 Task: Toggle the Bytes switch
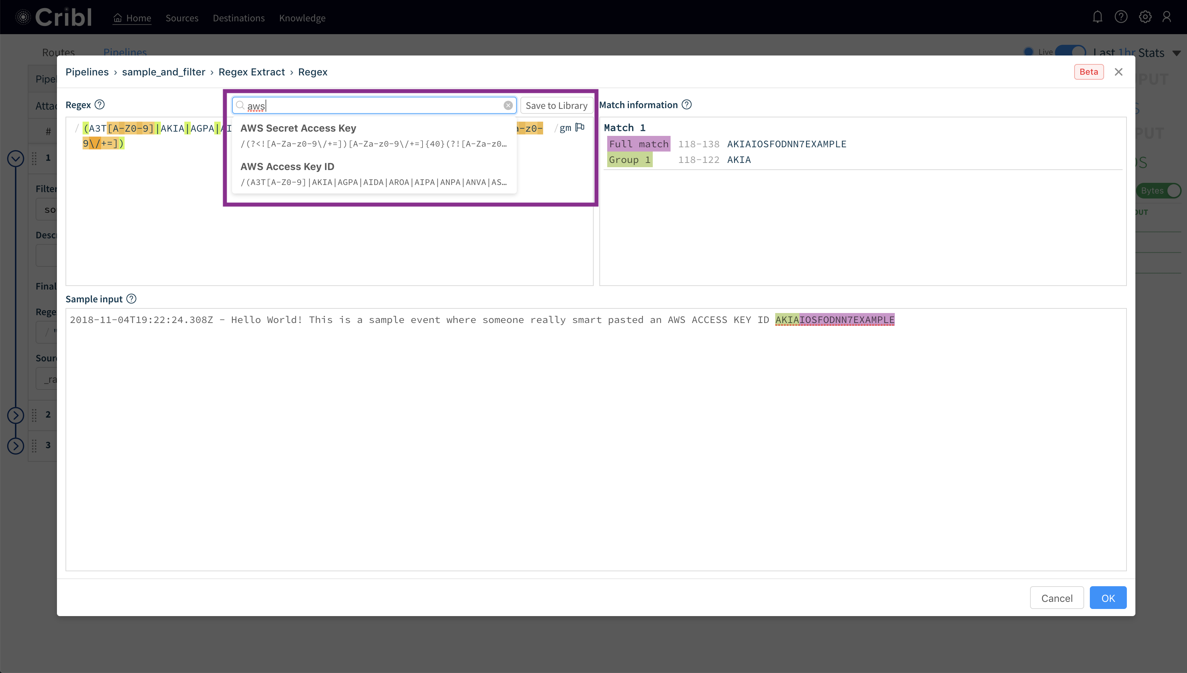(x=1160, y=190)
